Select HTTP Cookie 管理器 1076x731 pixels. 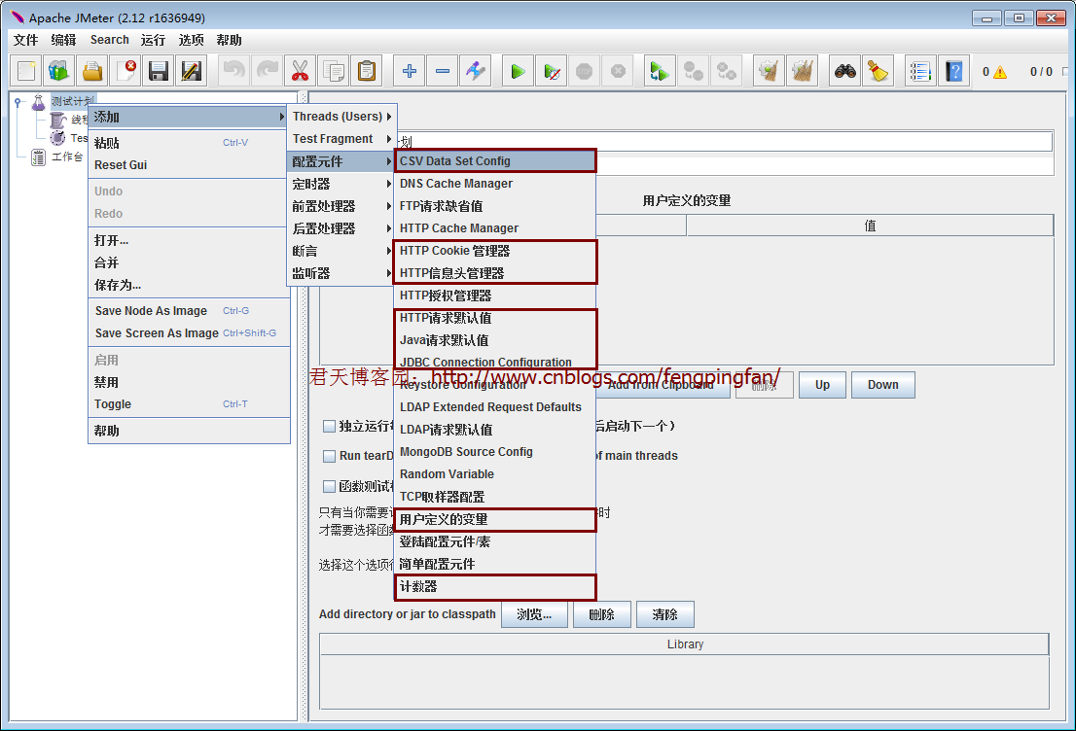[495, 251]
